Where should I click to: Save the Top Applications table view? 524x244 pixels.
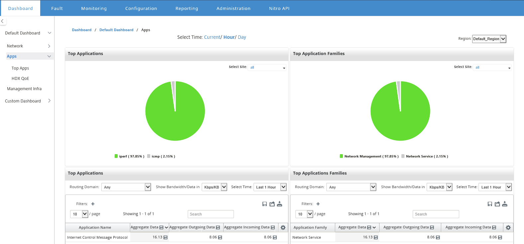pos(264,204)
